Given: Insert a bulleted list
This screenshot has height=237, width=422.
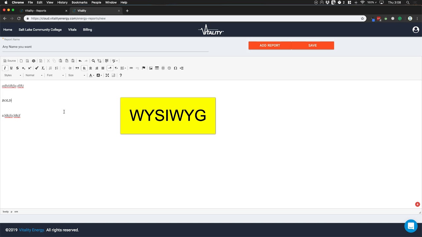Looking at the screenshot, I should [57, 68].
